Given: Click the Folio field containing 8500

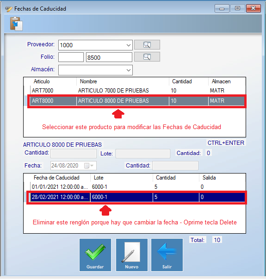Looking at the screenshot, I should pos(109,57).
